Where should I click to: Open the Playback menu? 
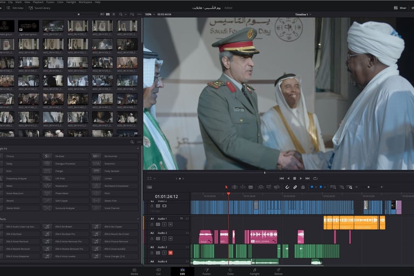pos(38,2)
